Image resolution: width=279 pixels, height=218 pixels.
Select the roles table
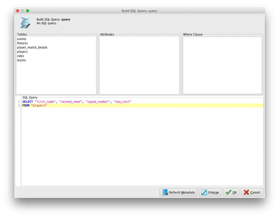[x=20, y=56]
